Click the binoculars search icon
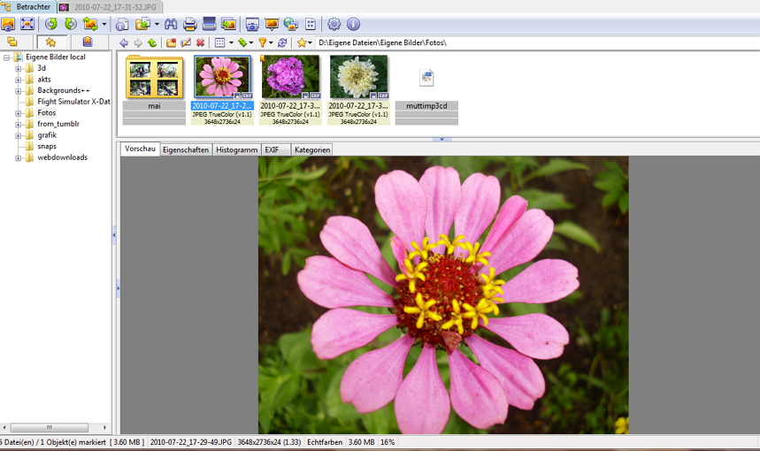 pos(171,25)
